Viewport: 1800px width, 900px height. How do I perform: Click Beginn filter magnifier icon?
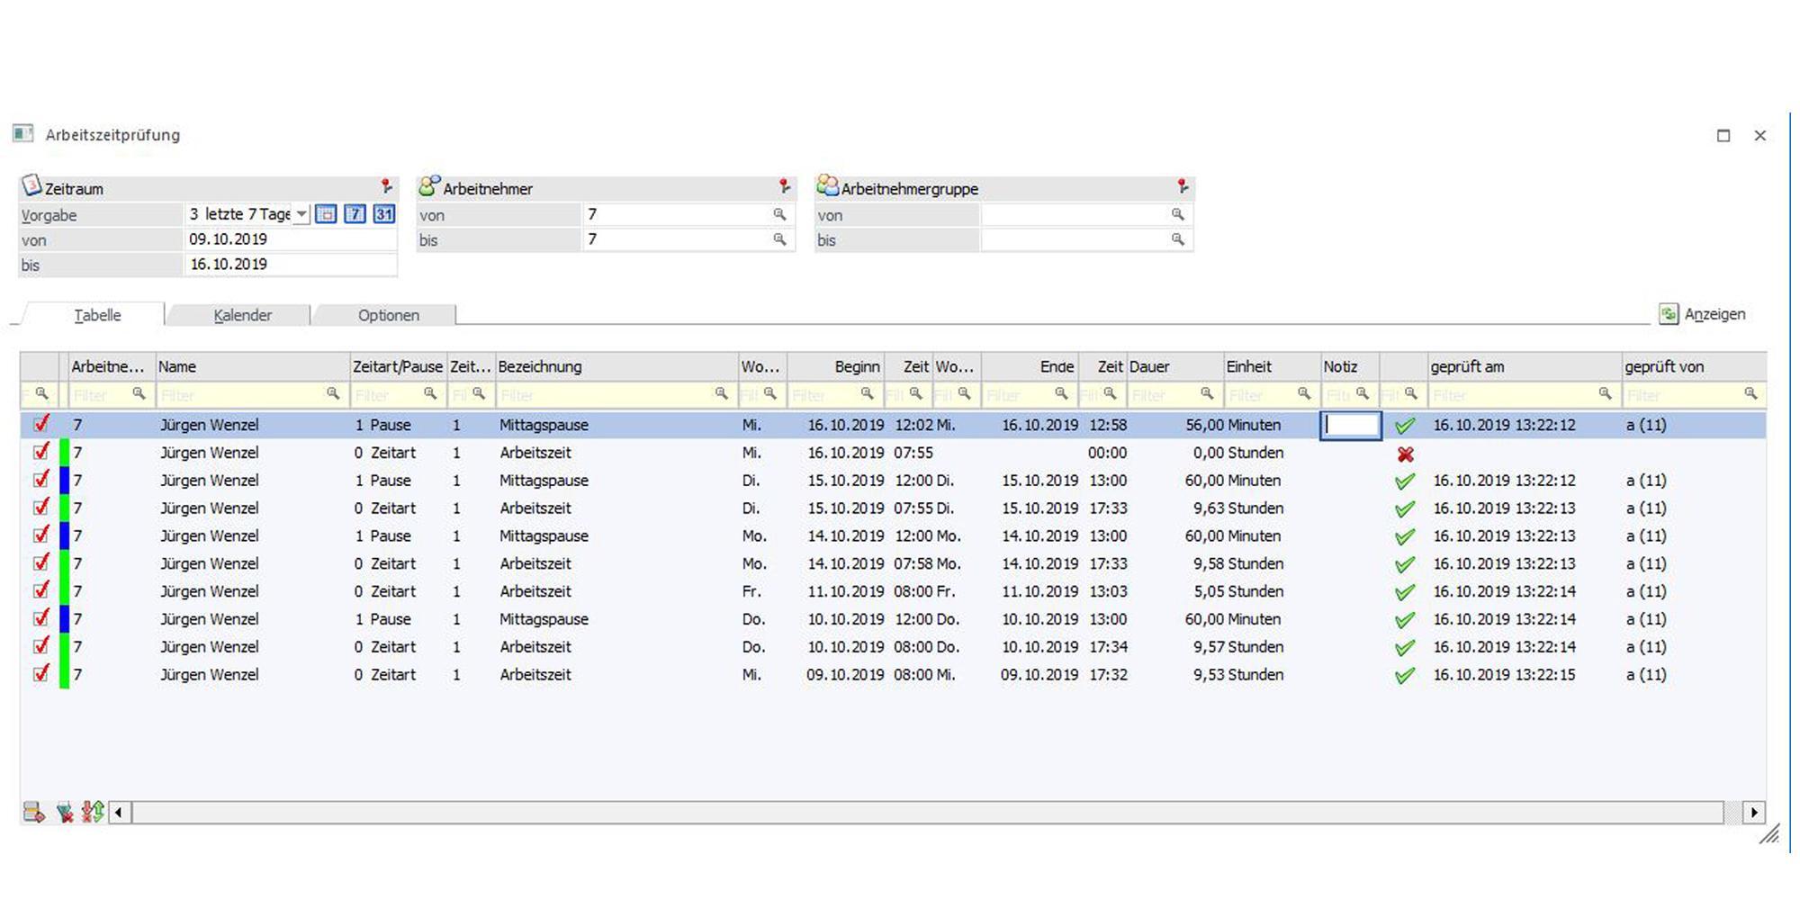tap(867, 394)
